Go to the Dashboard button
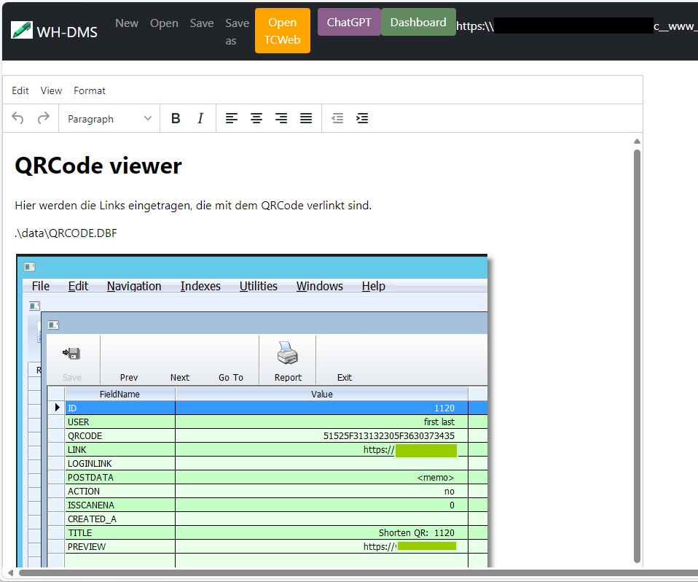 [418, 23]
